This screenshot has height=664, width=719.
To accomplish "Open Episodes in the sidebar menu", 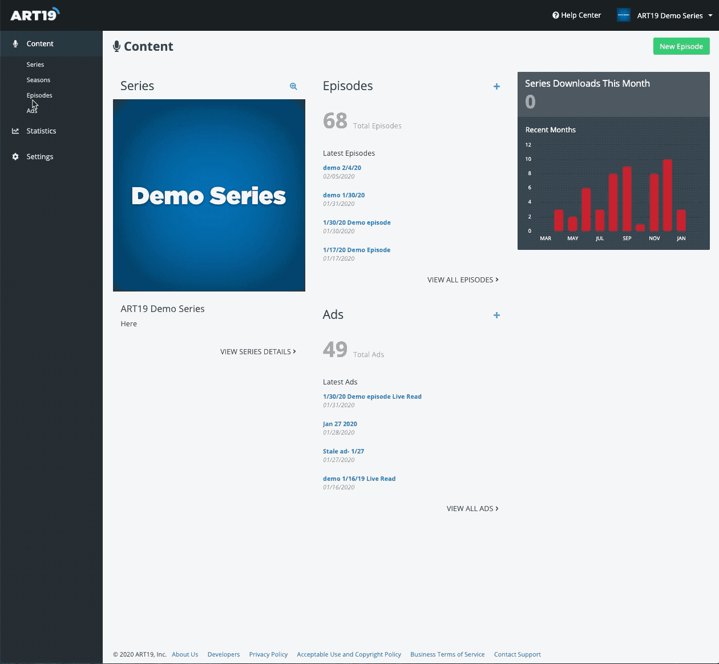I will pyautogui.click(x=39, y=96).
